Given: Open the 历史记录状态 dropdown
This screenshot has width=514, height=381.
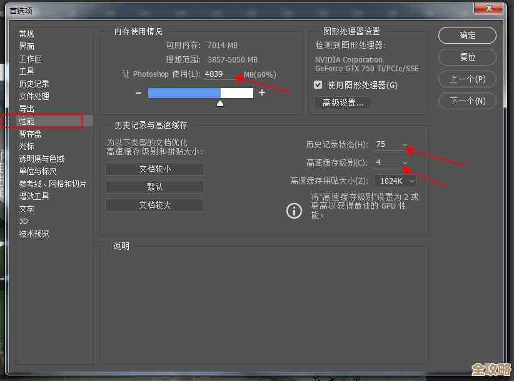Looking at the screenshot, I should [391, 143].
